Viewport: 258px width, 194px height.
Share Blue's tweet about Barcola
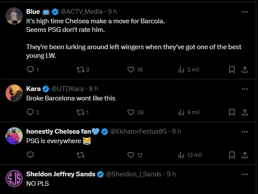(244, 69)
